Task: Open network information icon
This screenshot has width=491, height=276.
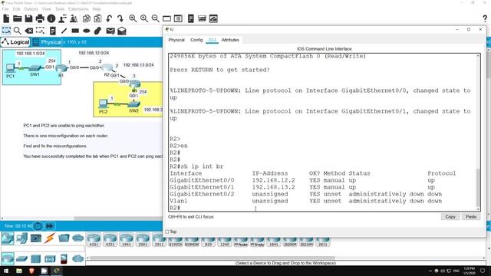Action: [x=51, y=18]
